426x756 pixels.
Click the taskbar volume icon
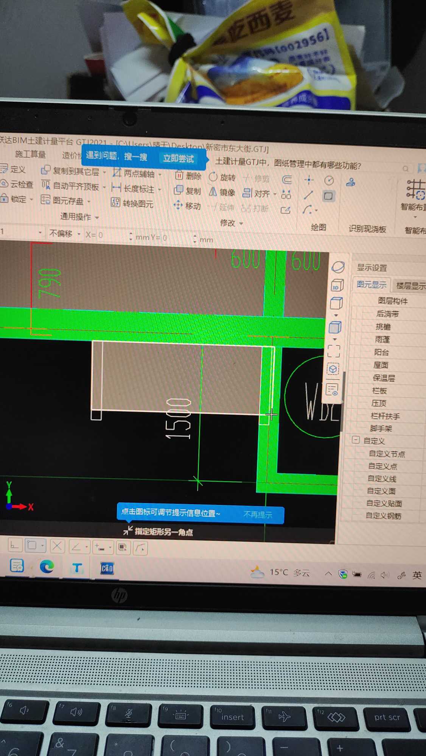[384, 575]
